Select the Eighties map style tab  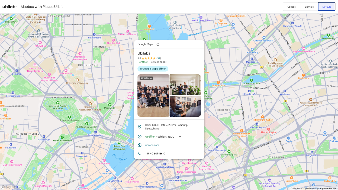[x=309, y=7]
